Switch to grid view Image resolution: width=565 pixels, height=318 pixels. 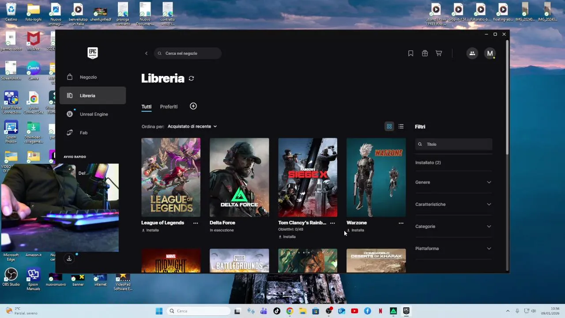tap(389, 126)
